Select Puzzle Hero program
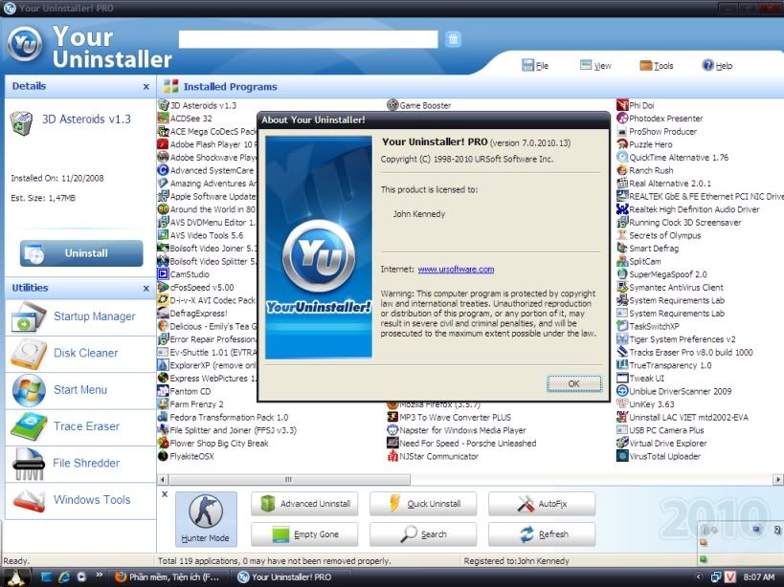Viewport: 784px width, 587px height. (x=644, y=144)
